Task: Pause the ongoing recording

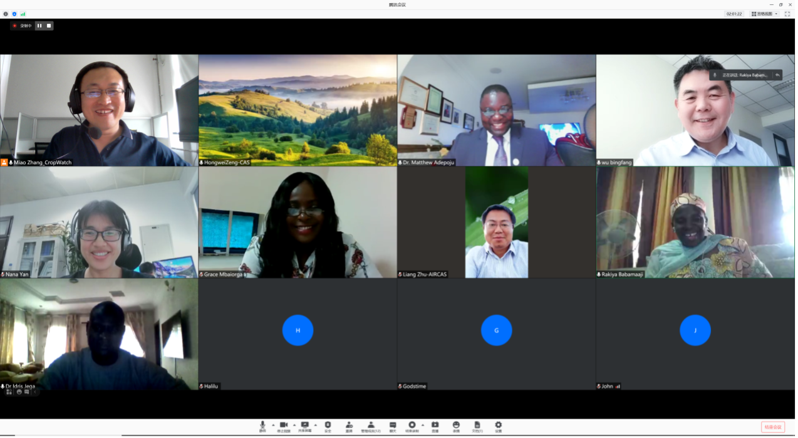Action: 39,26
